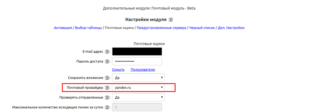The image size is (325, 112).
Task: Open help icon for Сохранять вложения
Action: tap(107, 78)
